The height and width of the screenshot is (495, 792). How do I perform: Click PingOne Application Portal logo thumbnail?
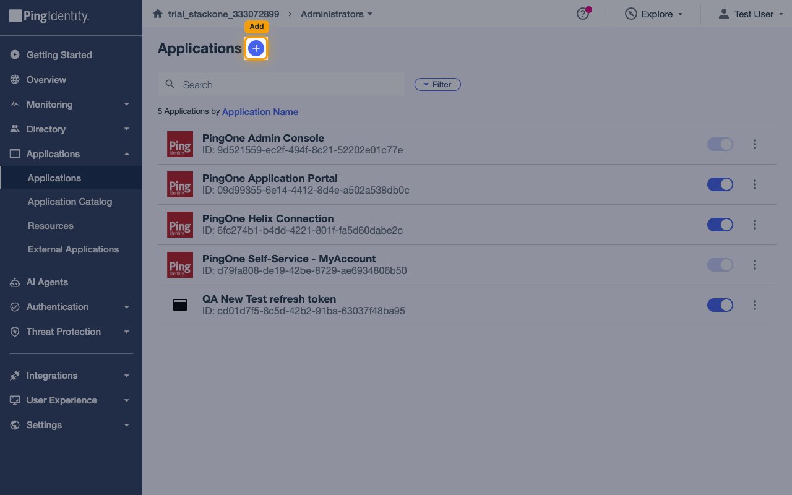point(180,184)
